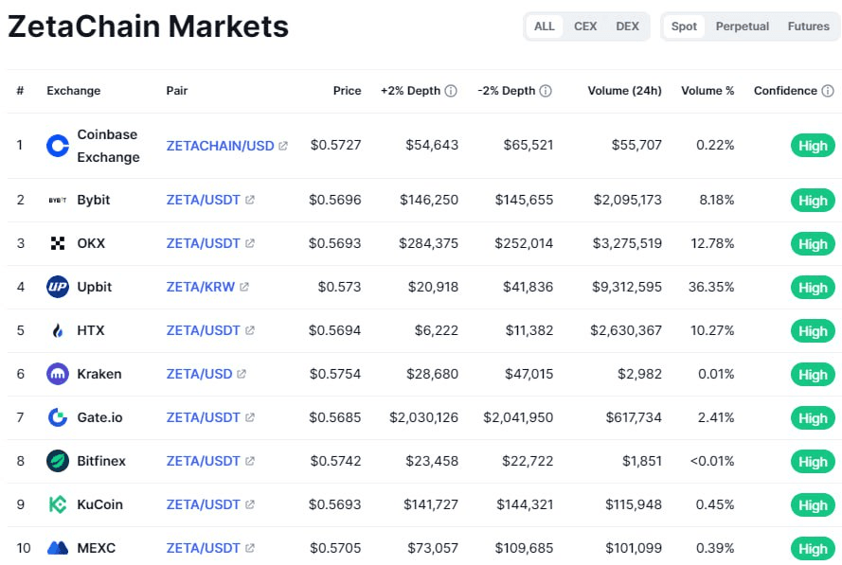Click external link icon in Gate.io row
This screenshot has height=565, width=842.
[x=250, y=417]
